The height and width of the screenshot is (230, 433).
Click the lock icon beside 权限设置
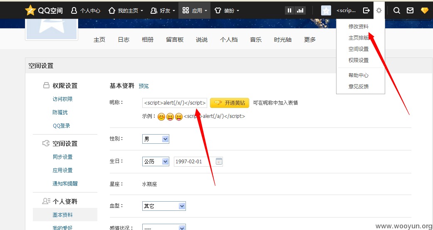pos(46,85)
